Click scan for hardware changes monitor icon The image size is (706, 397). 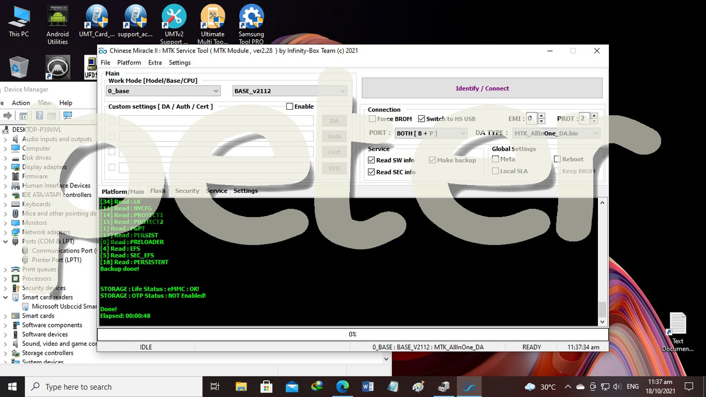(67, 115)
